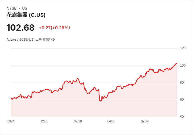Click the 花旗集團 (C.US) stock title
193x135 pixels.
coord(26,15)
